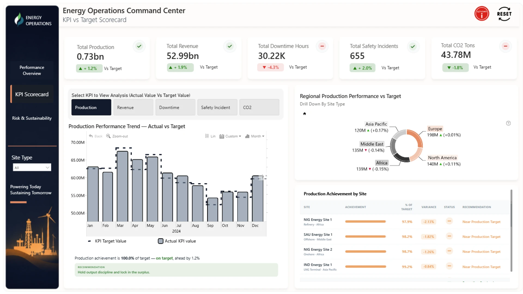The image size is (523, 294).
Task: Toggle the Actual KPI value legend entry
Action: tap(177, 241)
